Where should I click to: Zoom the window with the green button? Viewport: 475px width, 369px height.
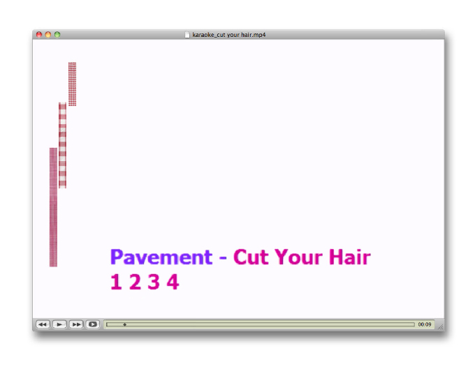57,34
